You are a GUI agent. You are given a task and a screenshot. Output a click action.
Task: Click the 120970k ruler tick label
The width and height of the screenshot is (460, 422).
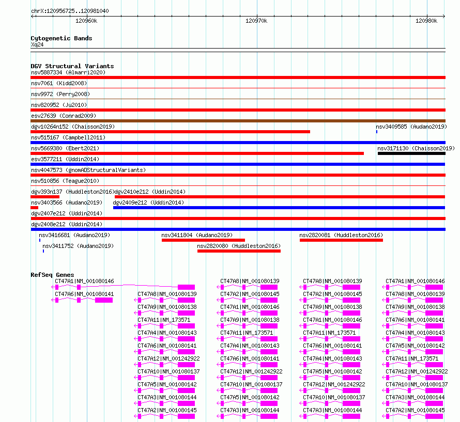point(256,21)
